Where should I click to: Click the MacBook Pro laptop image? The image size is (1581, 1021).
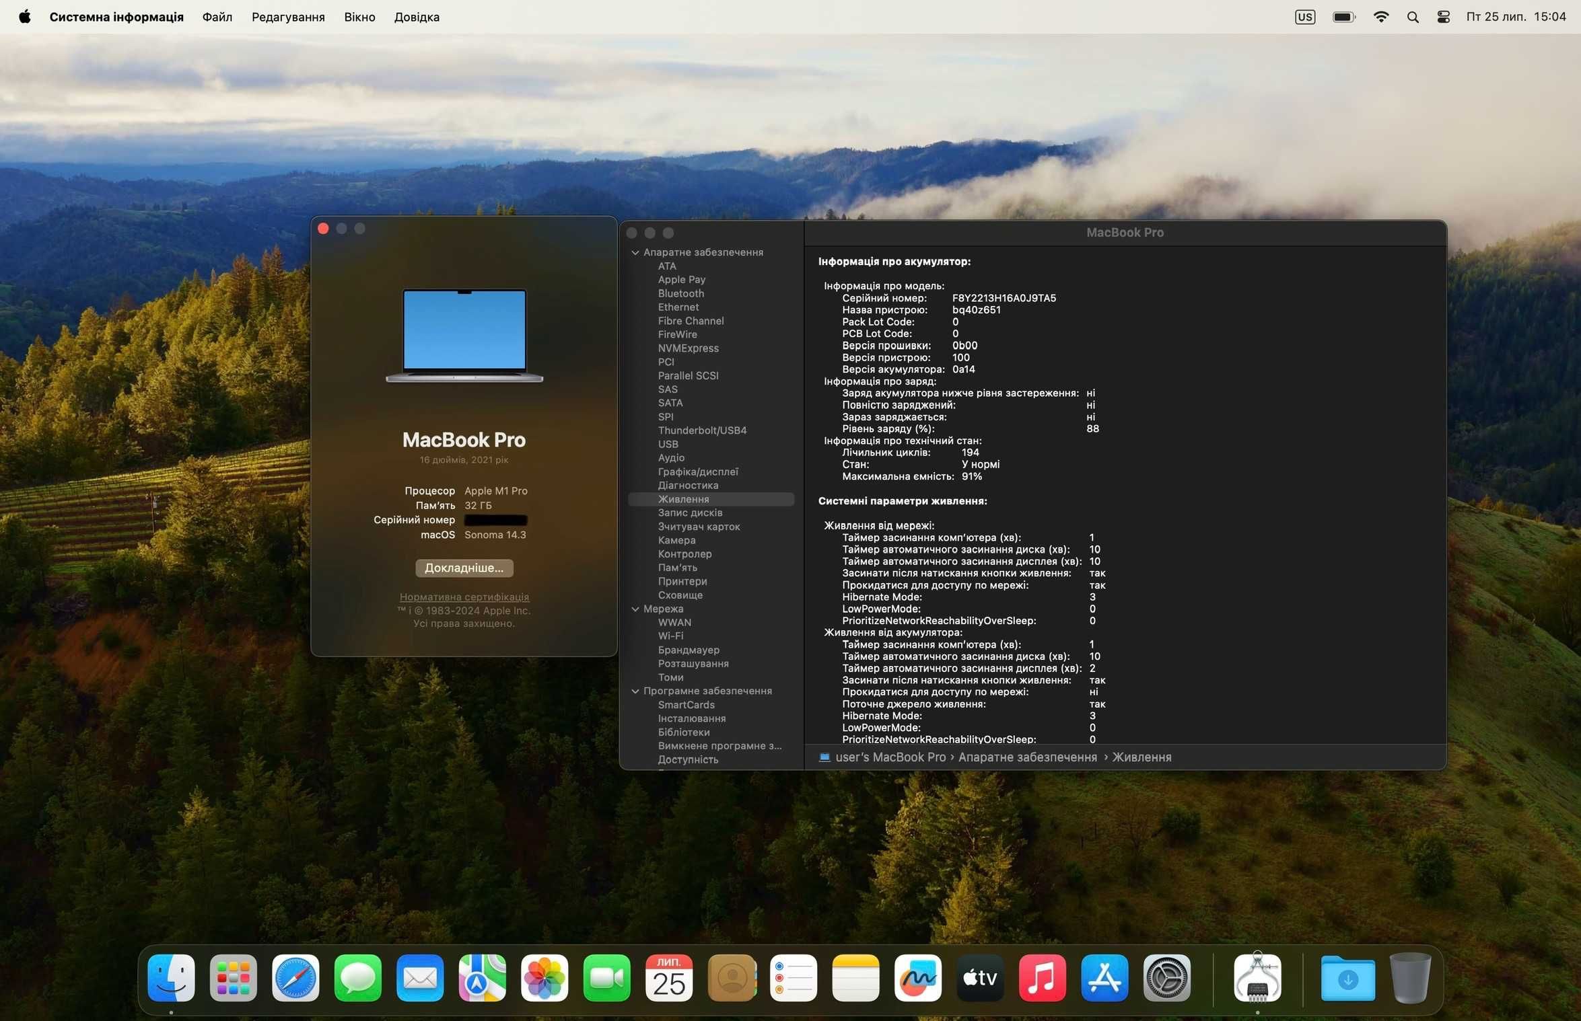(464, 336)
